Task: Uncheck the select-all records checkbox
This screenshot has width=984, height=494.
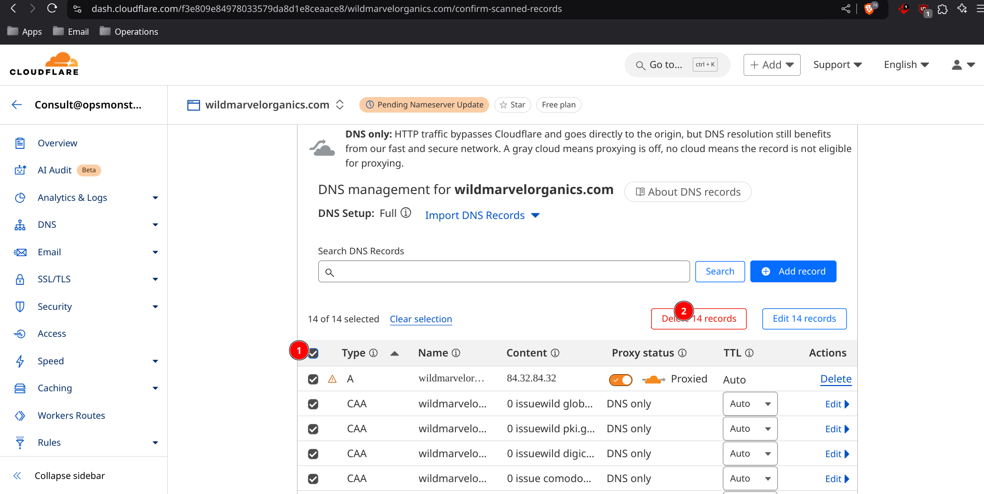Action: tap(314, 354)
